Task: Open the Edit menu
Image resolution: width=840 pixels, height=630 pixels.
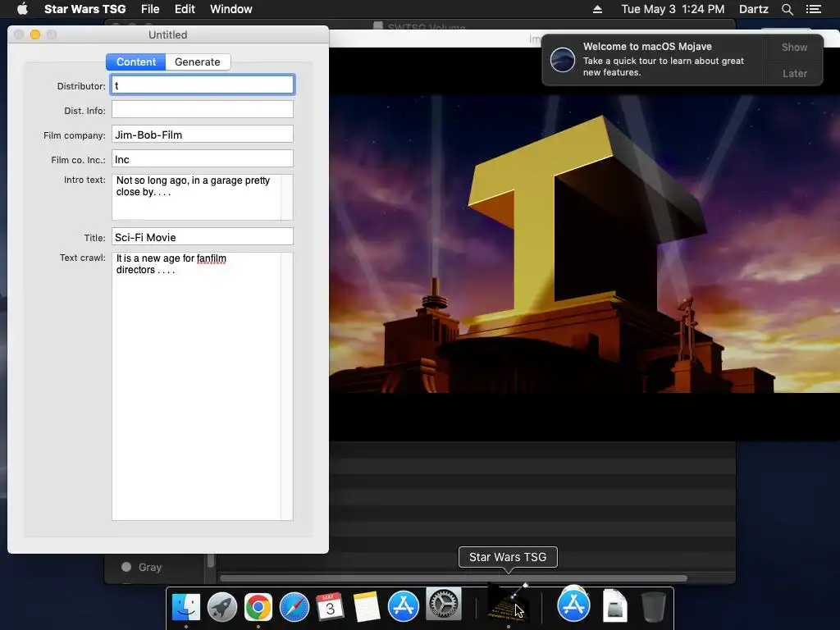Action: point(185,9)
